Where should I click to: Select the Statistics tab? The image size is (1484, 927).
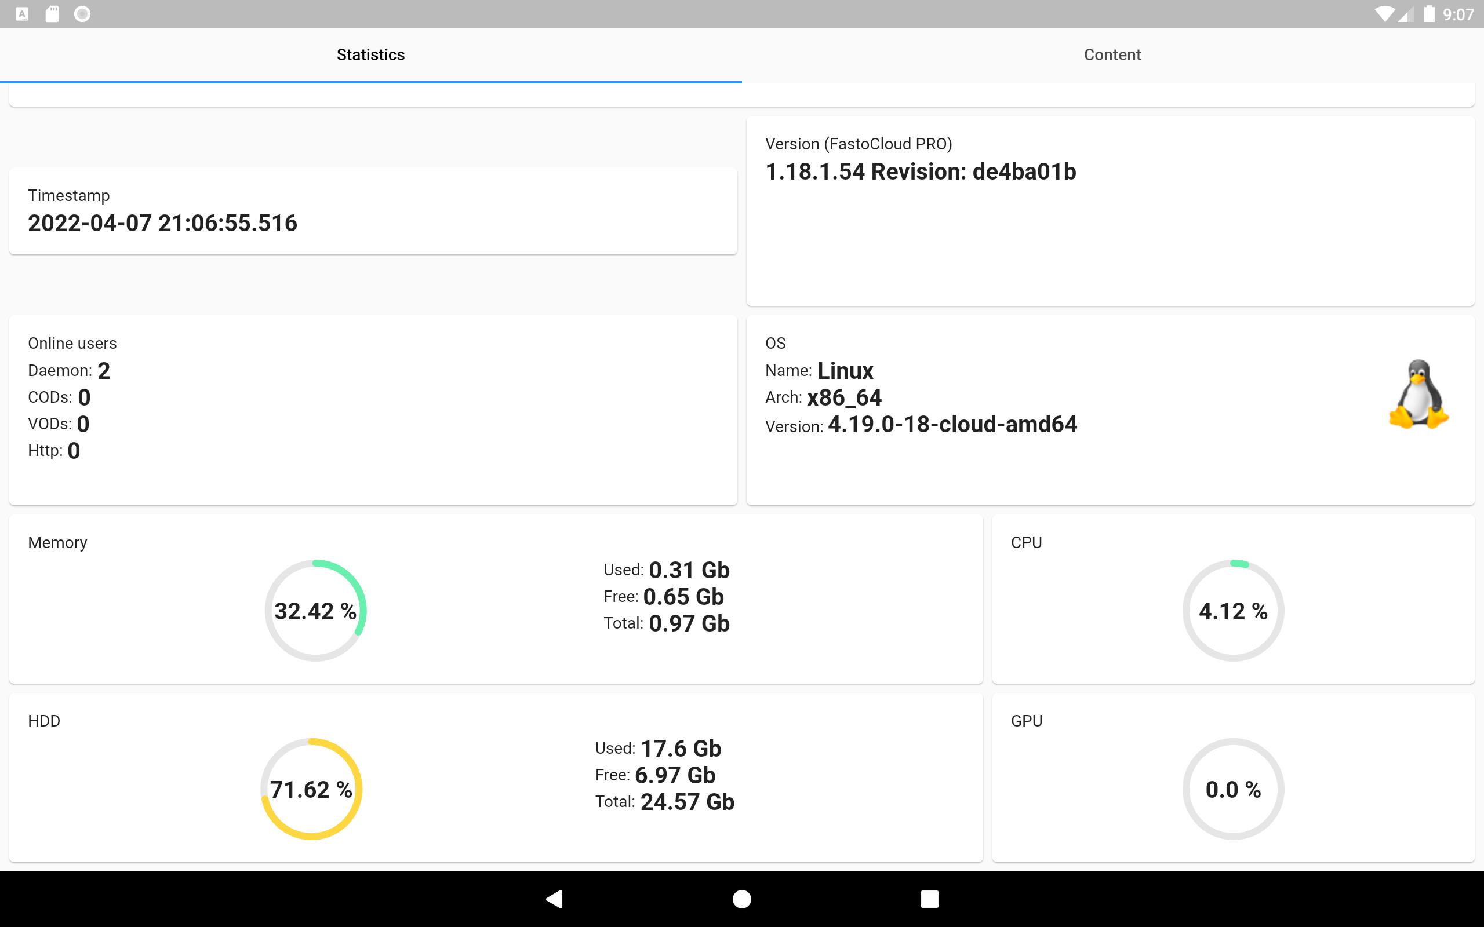click(370, 54)
